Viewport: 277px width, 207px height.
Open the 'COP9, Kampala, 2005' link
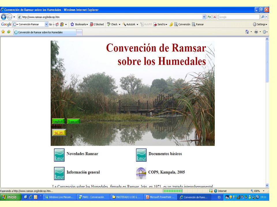point(166,172)
